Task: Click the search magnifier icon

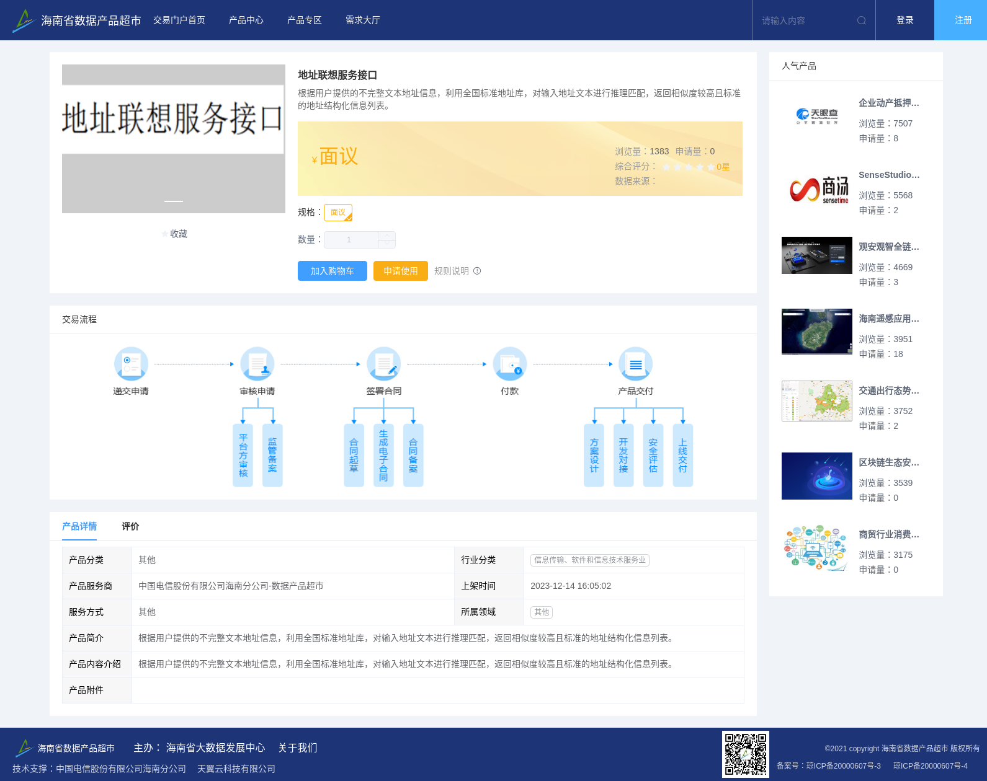Action: [862, 20]
